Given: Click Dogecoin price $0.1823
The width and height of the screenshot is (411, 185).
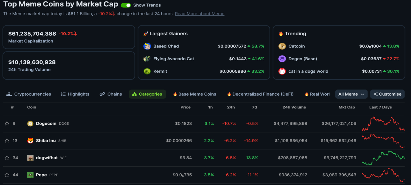Looking at the screenshot, I should (183, 124).
